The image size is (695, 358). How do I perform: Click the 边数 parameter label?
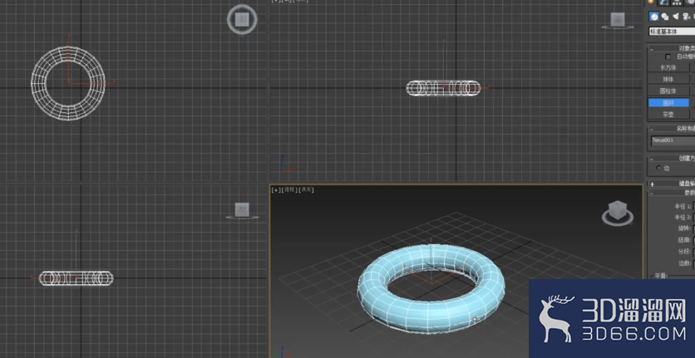pyautogui.click(x=684, y=263)
